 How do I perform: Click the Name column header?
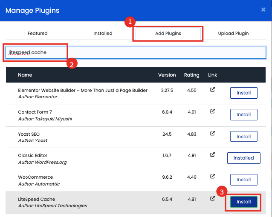coord(25,75)
